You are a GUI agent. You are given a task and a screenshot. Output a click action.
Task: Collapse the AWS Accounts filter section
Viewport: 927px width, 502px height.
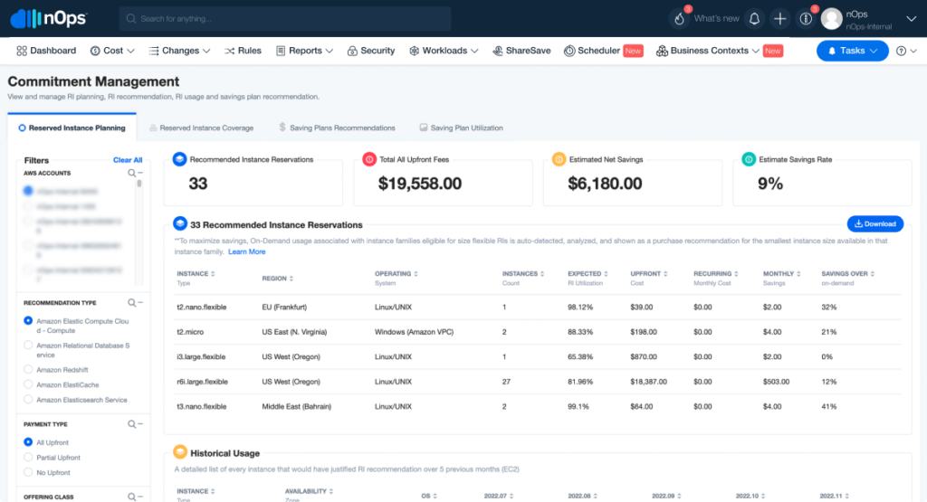(140, 173)
